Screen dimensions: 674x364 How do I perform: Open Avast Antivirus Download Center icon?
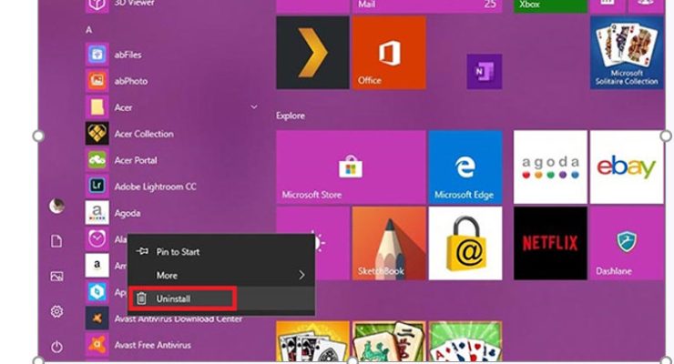click(97, 318)
